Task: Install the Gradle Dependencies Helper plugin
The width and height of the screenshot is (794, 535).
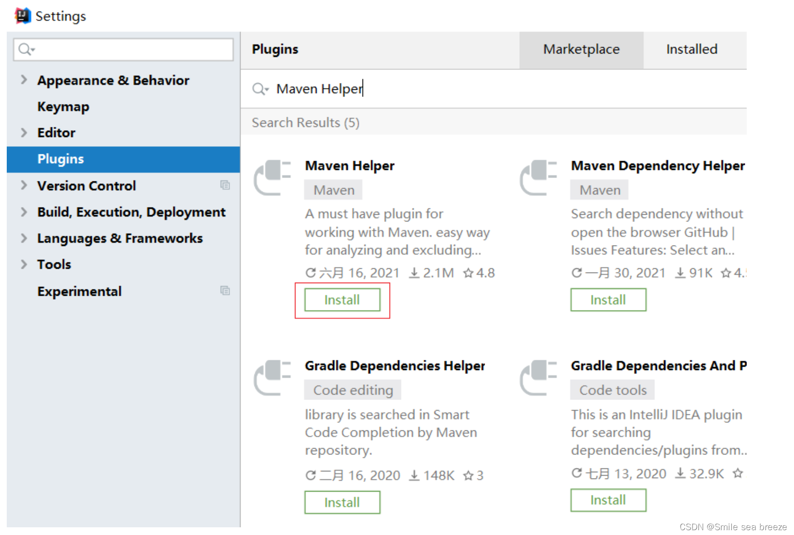Action: [x=342, y=502]
